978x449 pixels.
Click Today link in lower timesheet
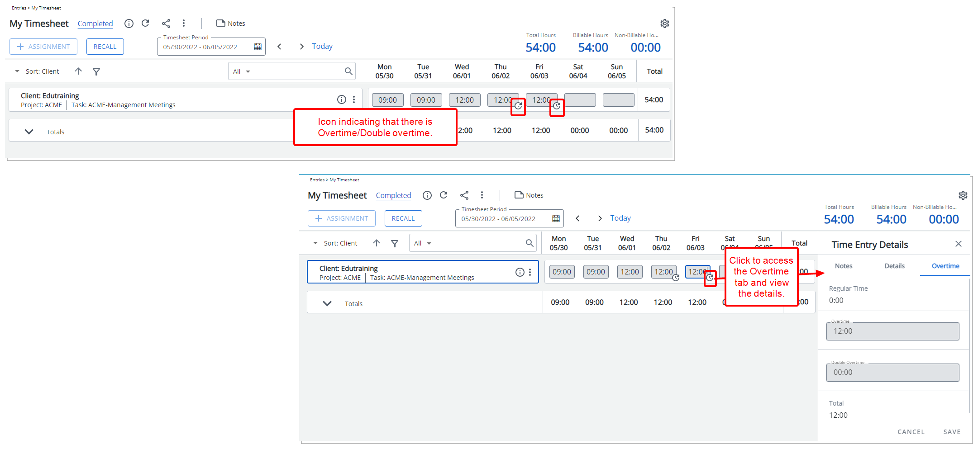pos(620,218)
